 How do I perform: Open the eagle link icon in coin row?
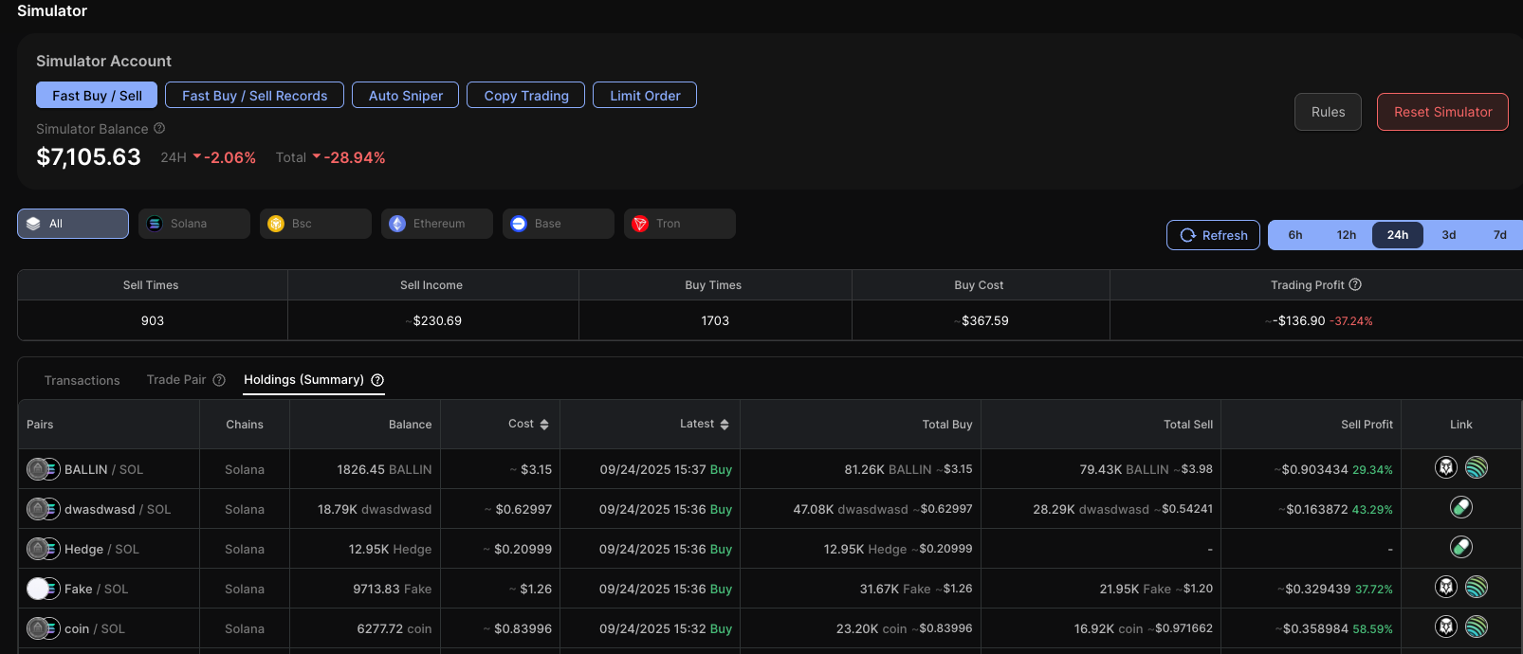pyautogui.click(x=1445, y=627)
